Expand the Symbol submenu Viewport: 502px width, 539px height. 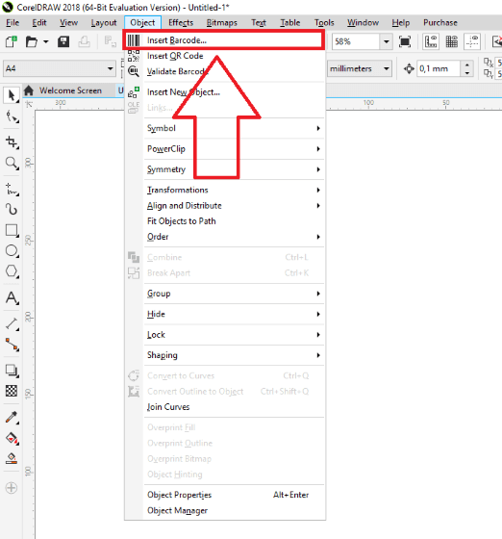click(235, 128)
